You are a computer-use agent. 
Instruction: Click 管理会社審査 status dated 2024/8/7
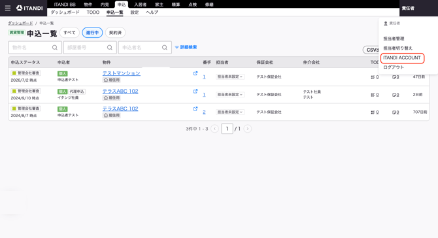click(x=25, y=109)
